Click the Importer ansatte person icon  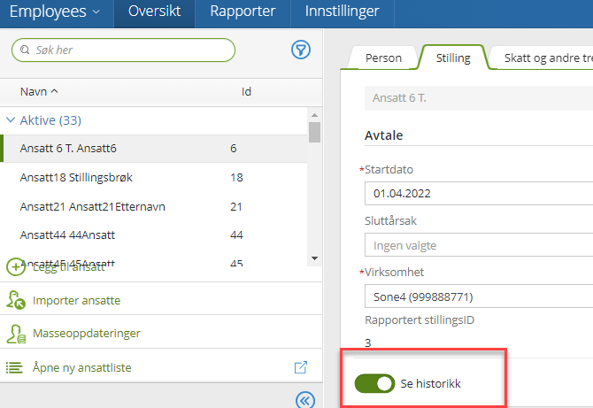16,300
